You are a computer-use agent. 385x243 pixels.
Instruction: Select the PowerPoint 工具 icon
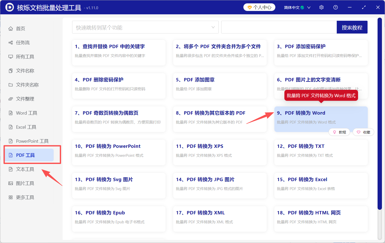[11, 141]
